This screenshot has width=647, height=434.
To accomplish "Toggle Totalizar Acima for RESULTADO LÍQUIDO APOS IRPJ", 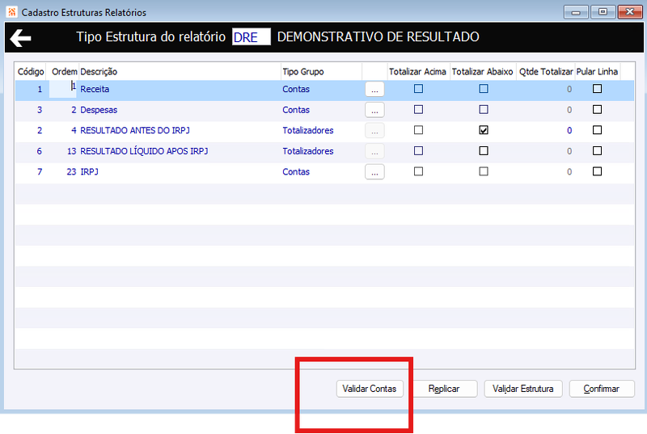I will pos(418,150).
